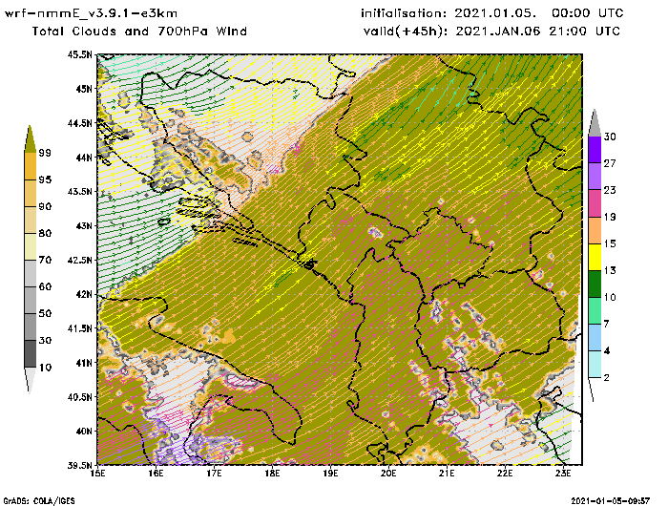Click the 70 value on cloud legend
Image resolution: width=668 pixels, height=506 pixels.
click(x=45, y=260)
